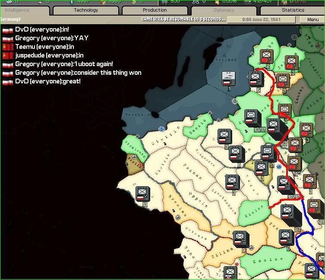The height and width of the screenshot is (280, 325).
Task: Click the airbase icon below Breslau
Action: pyautogui.click(x=178, y=217)
